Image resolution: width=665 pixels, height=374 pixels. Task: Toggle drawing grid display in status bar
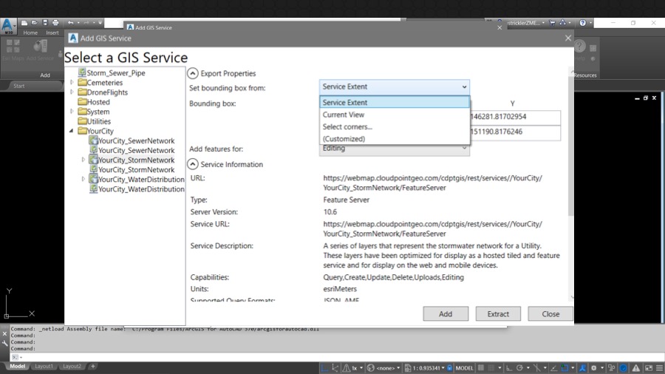481,368
